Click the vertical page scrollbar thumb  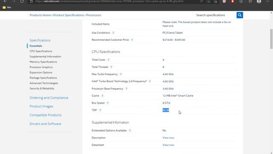click(271, 39)
